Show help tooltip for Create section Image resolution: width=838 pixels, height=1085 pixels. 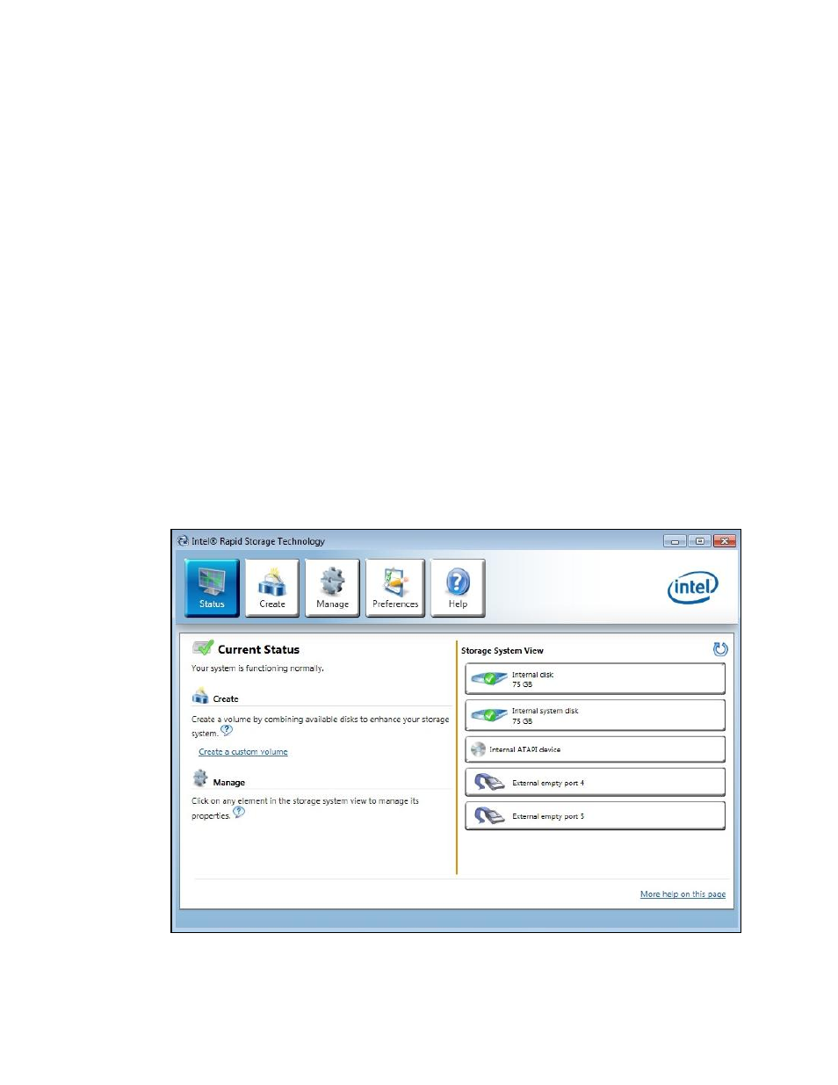(227, 730)
